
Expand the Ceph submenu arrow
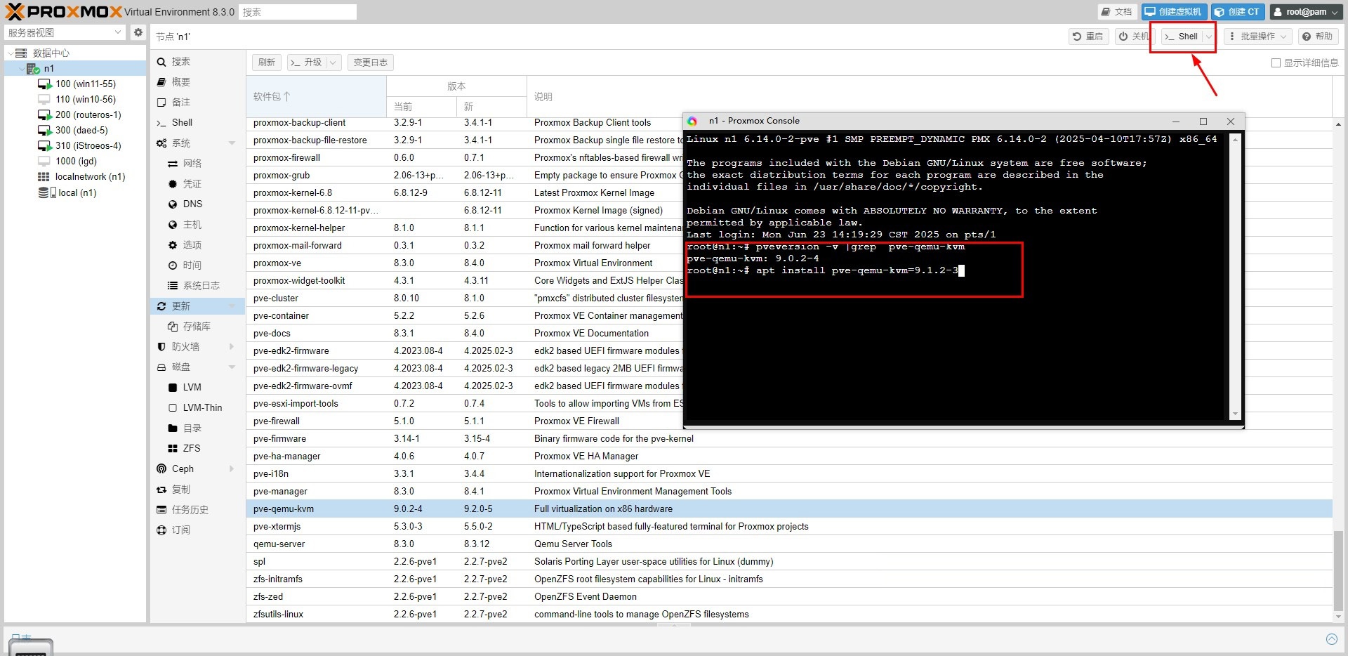tap(232, 468)
